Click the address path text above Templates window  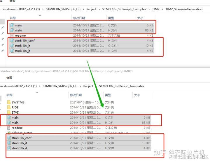tap(66, 71)
